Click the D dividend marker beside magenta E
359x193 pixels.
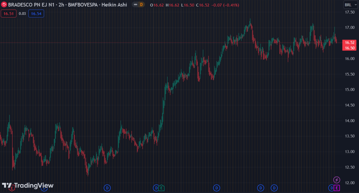(331, 188)
